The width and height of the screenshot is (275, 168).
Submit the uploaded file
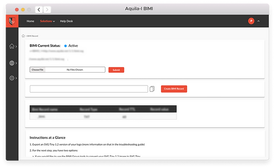pyautogui.click(x=116, y=70)
